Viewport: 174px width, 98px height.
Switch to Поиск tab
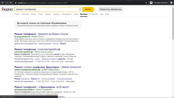(x=17, y=14)
